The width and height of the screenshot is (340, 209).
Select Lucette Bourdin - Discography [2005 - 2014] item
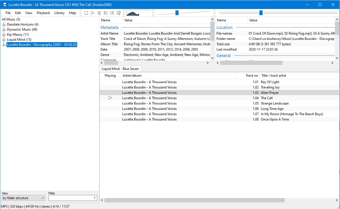(42, 45)
